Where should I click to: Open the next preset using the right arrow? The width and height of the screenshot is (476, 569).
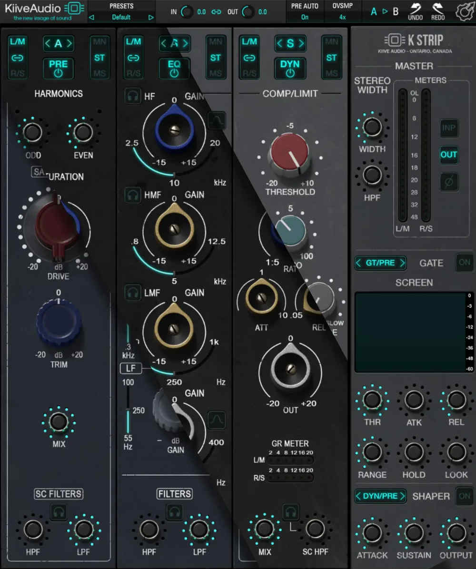[151, 16]
